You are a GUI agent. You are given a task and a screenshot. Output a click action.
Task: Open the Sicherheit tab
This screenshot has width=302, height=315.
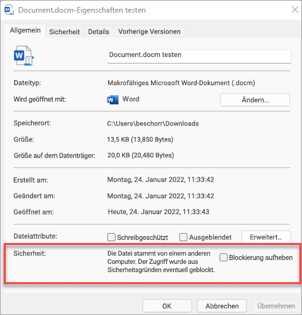click(64, 32)
